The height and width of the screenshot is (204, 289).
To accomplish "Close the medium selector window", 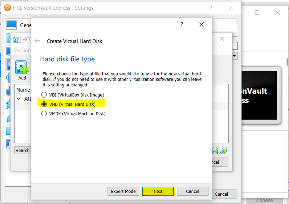I will coord(222,39).
